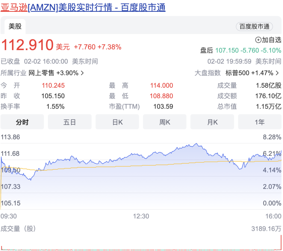
Task: Click the 12:30 time axis label
Action: point(141,216)
